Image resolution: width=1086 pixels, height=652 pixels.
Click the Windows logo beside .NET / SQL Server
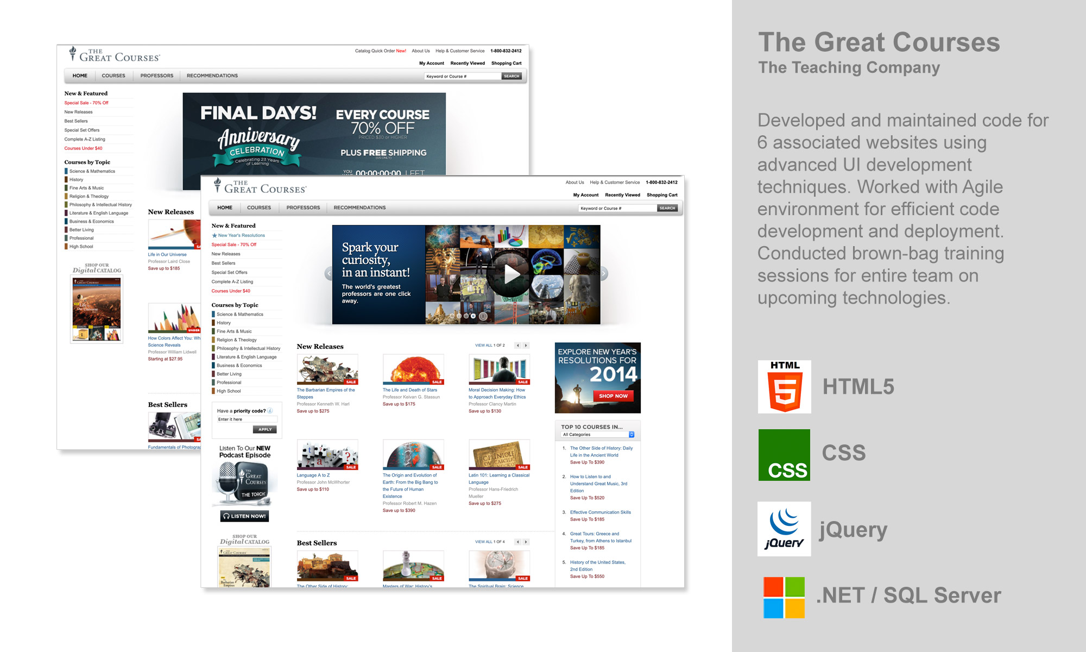coord(784,597)
